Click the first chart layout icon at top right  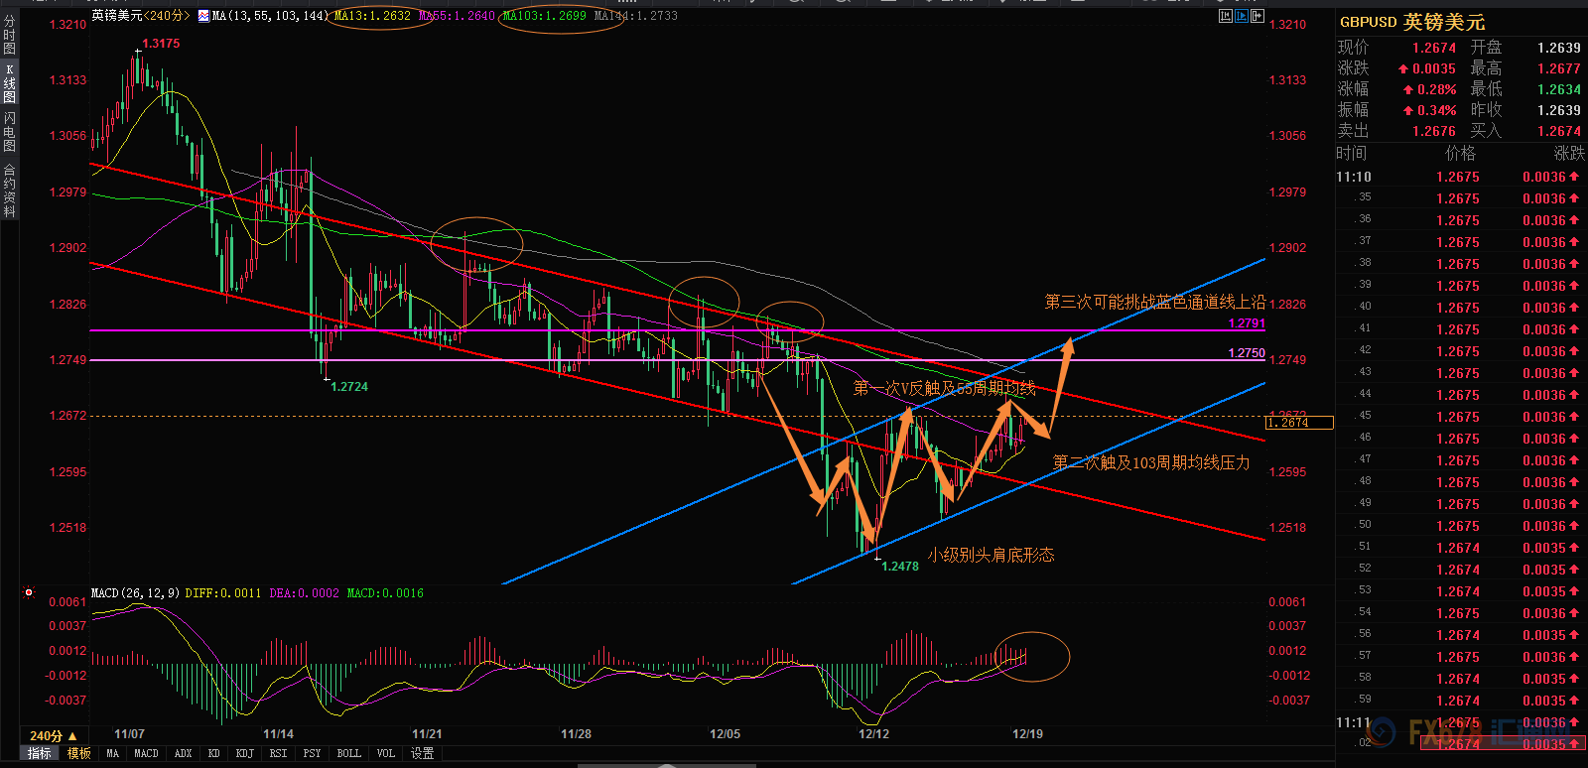1225,16
